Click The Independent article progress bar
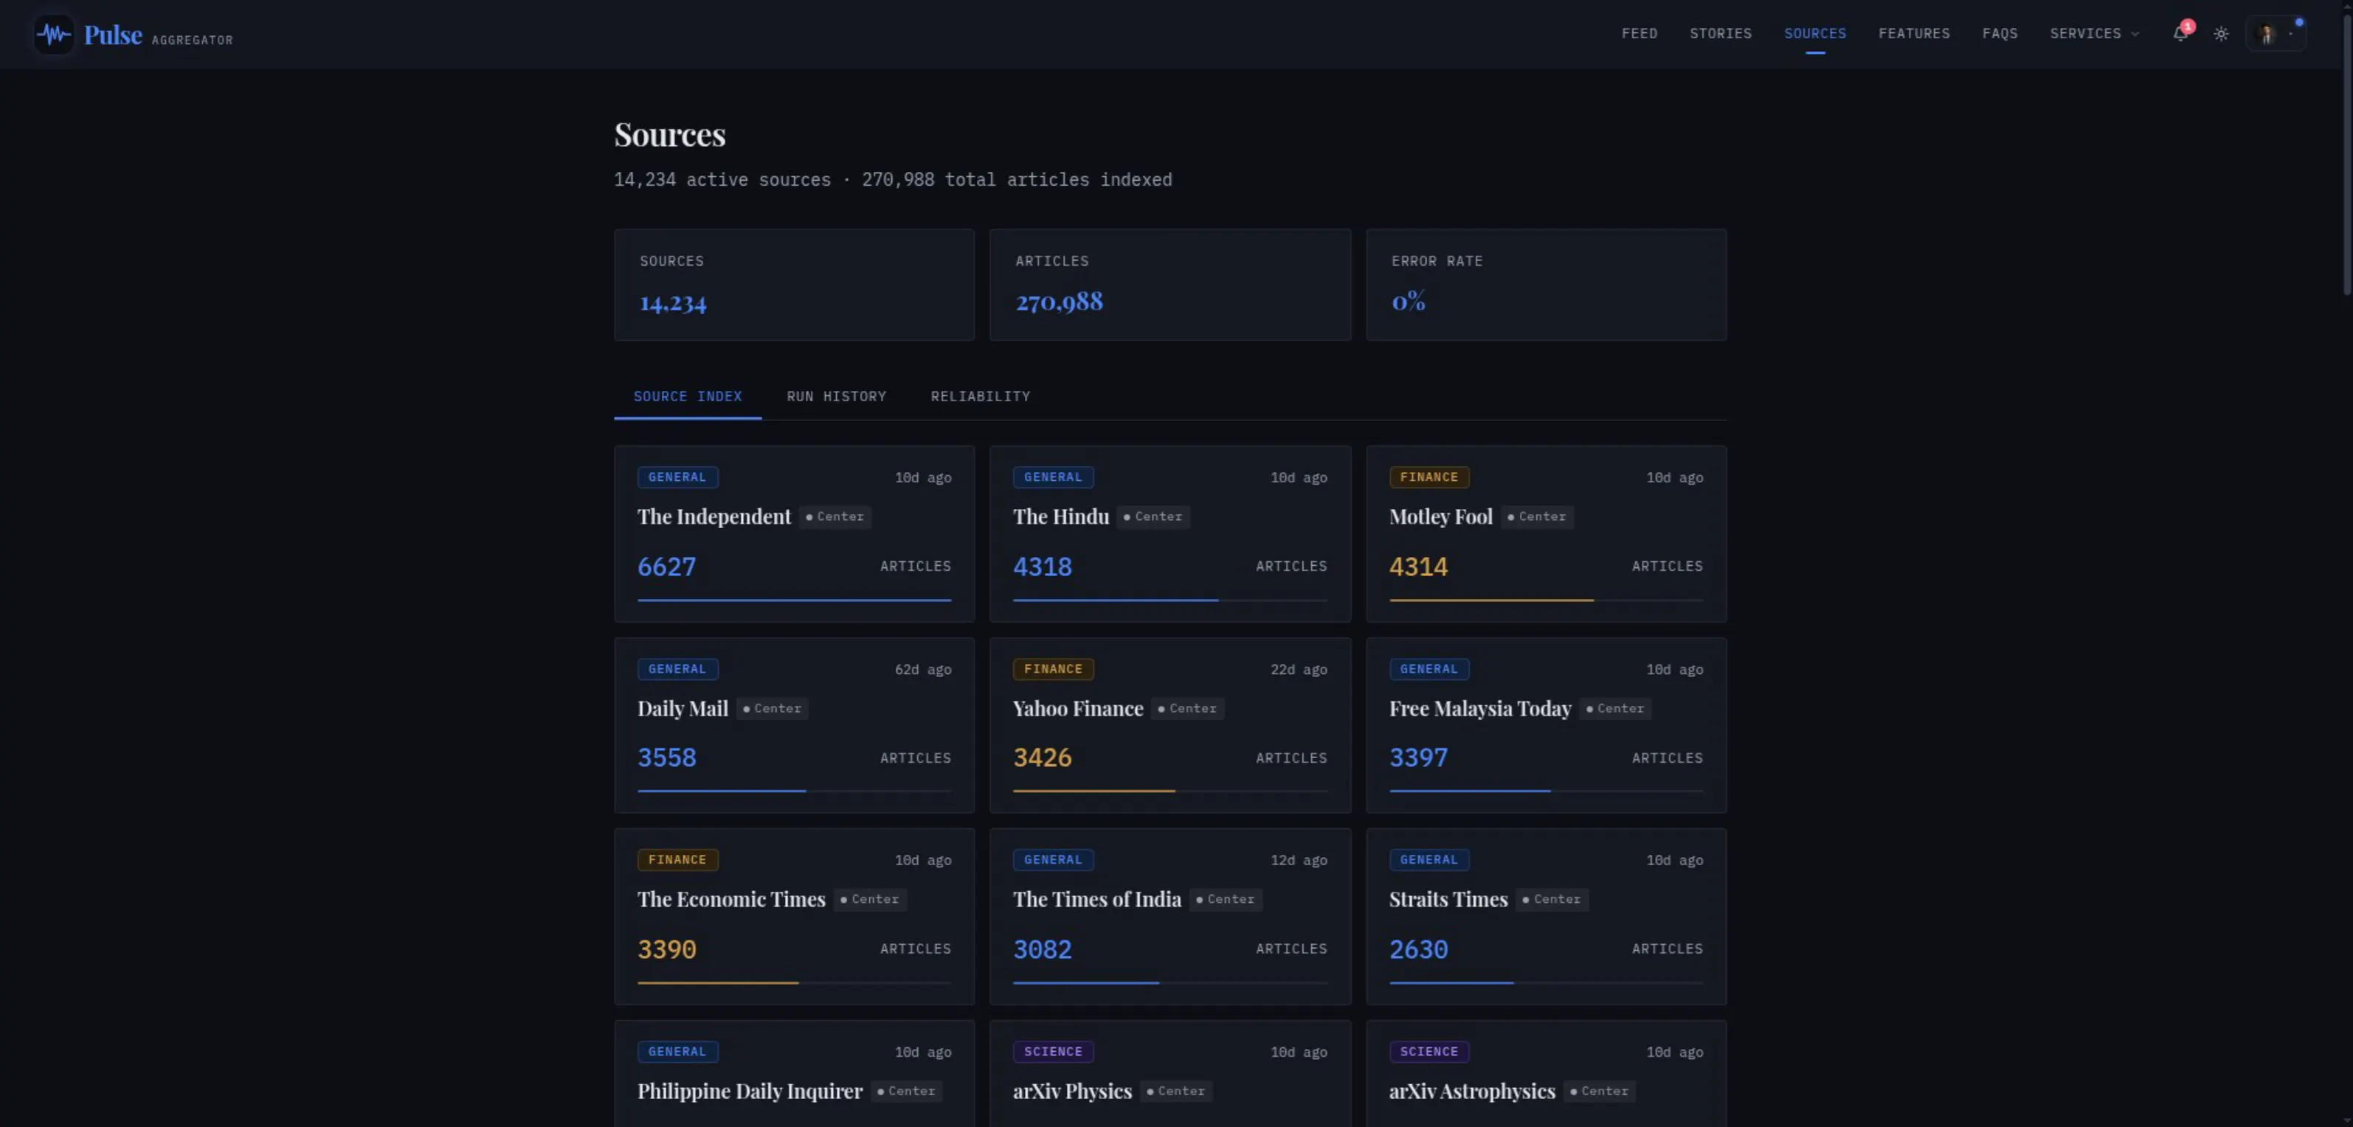 click(x=794, y=600)
